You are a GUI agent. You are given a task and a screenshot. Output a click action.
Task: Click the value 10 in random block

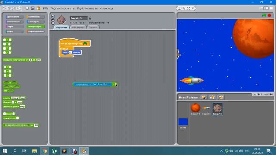pos(38,60)
